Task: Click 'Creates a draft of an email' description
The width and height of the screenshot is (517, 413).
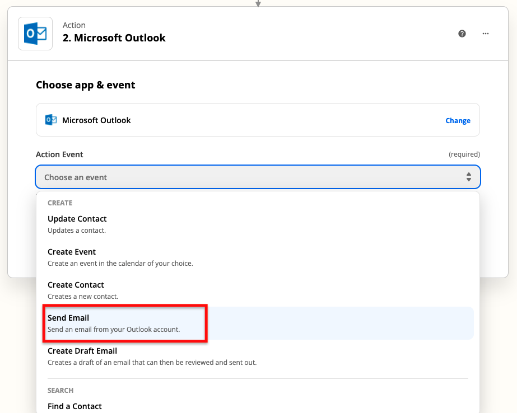Action: 152,362
